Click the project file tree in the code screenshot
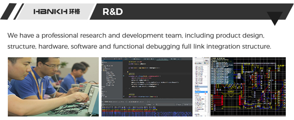 coord(112,79)
